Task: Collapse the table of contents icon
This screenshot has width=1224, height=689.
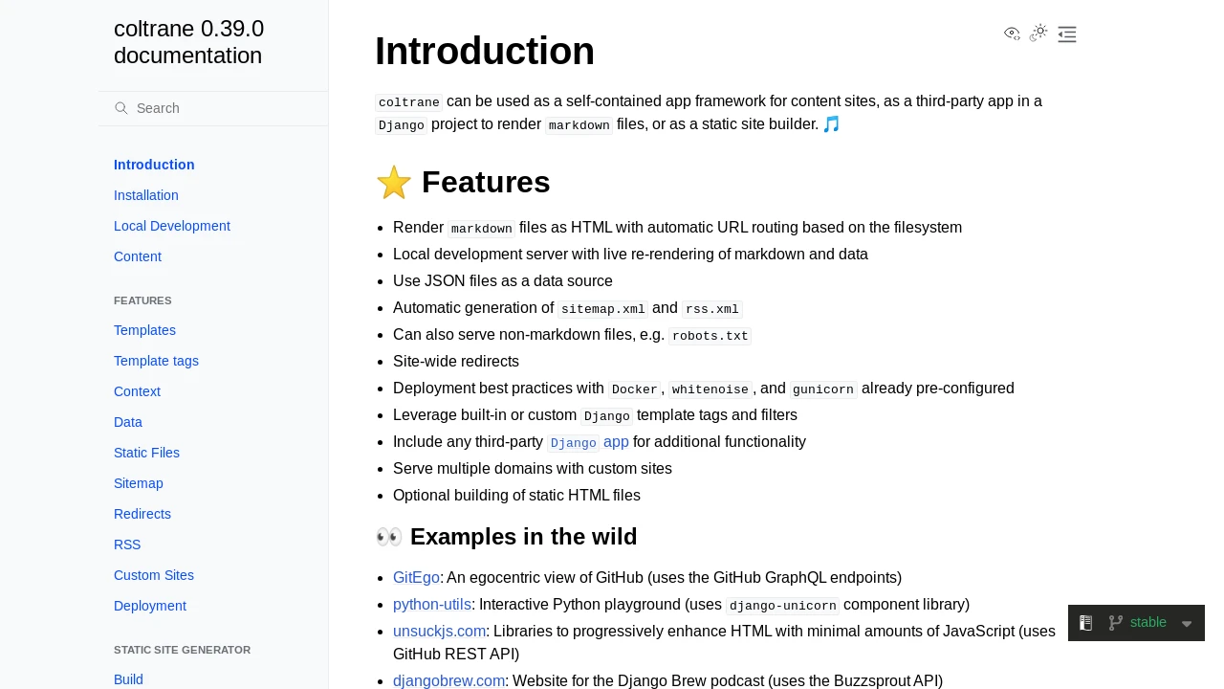Action: [x=1067, y=34]
